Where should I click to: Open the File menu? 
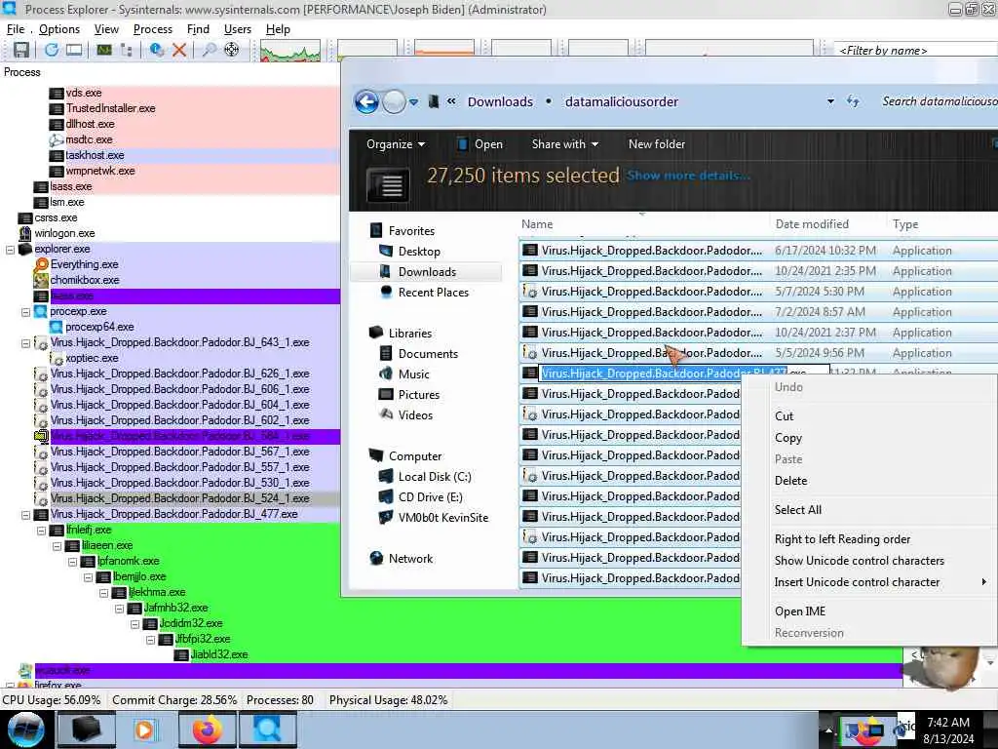[x=16, y=29]
